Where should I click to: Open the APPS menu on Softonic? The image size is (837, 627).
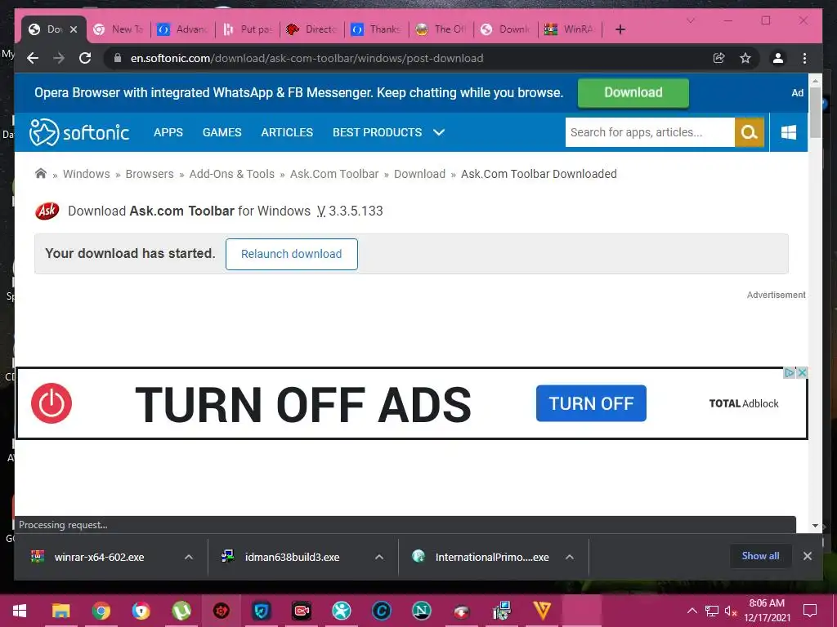[168, 132]
